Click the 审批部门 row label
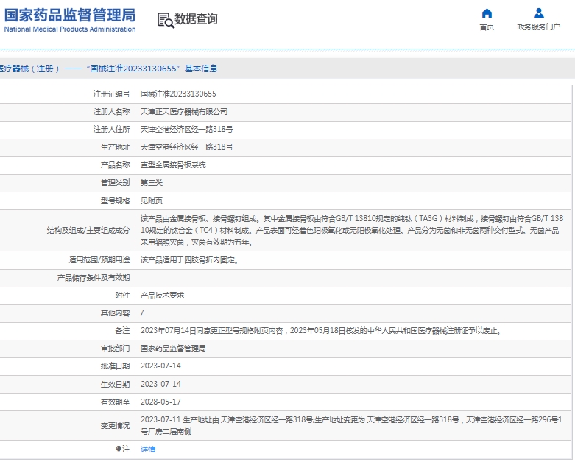Viewport: 575px width, 465px height. pyautogui.click(x=115, y=349)
